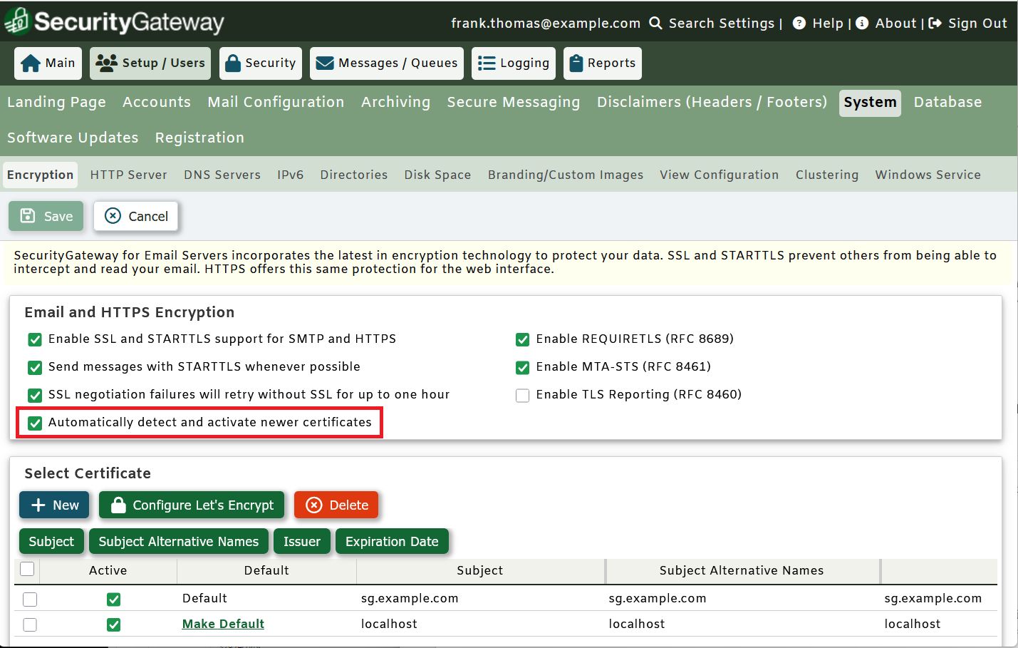Switch to Branding/Custom Images sub-tab

565,175
